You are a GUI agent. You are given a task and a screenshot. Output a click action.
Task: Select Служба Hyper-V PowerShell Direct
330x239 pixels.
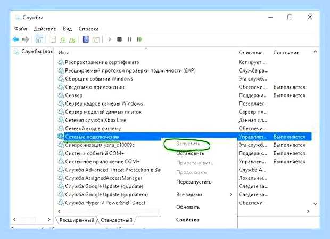(x=105, y=203)
